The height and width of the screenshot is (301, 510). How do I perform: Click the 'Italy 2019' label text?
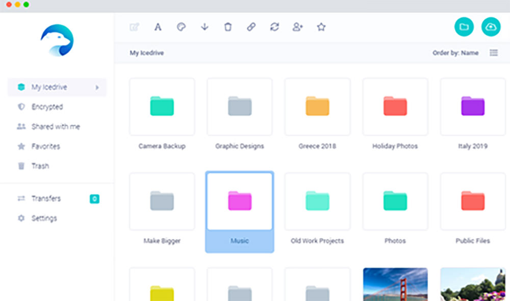coord(473,146)
